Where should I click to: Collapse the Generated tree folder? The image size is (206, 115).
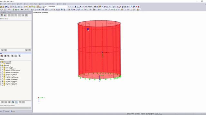tap(0, 65)
